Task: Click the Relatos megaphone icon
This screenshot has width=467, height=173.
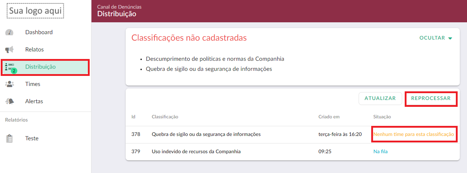Action: point(9,50)
